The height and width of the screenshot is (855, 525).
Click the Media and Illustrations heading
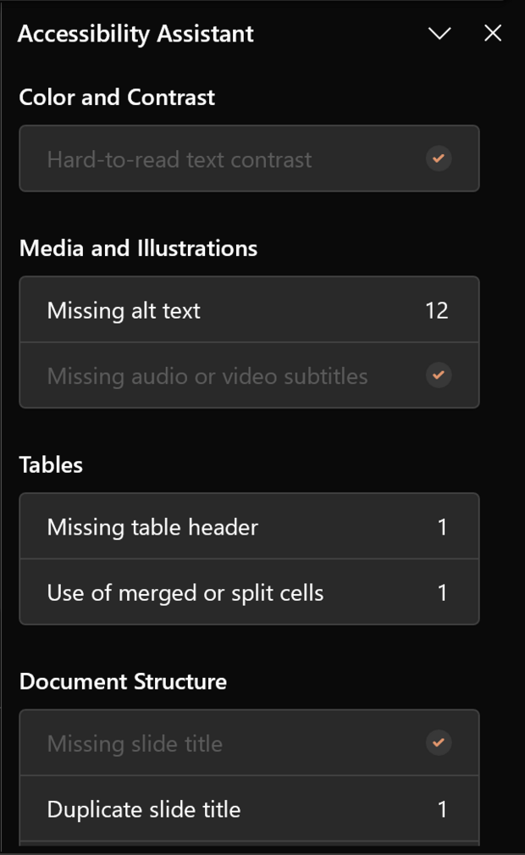pos(139,248)
